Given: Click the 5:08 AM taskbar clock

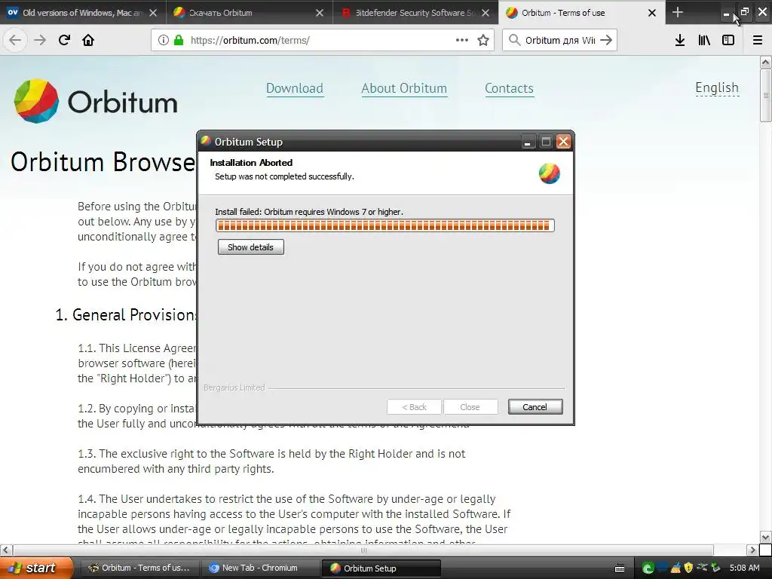Looking at the screenshot, I should [744, 568].
